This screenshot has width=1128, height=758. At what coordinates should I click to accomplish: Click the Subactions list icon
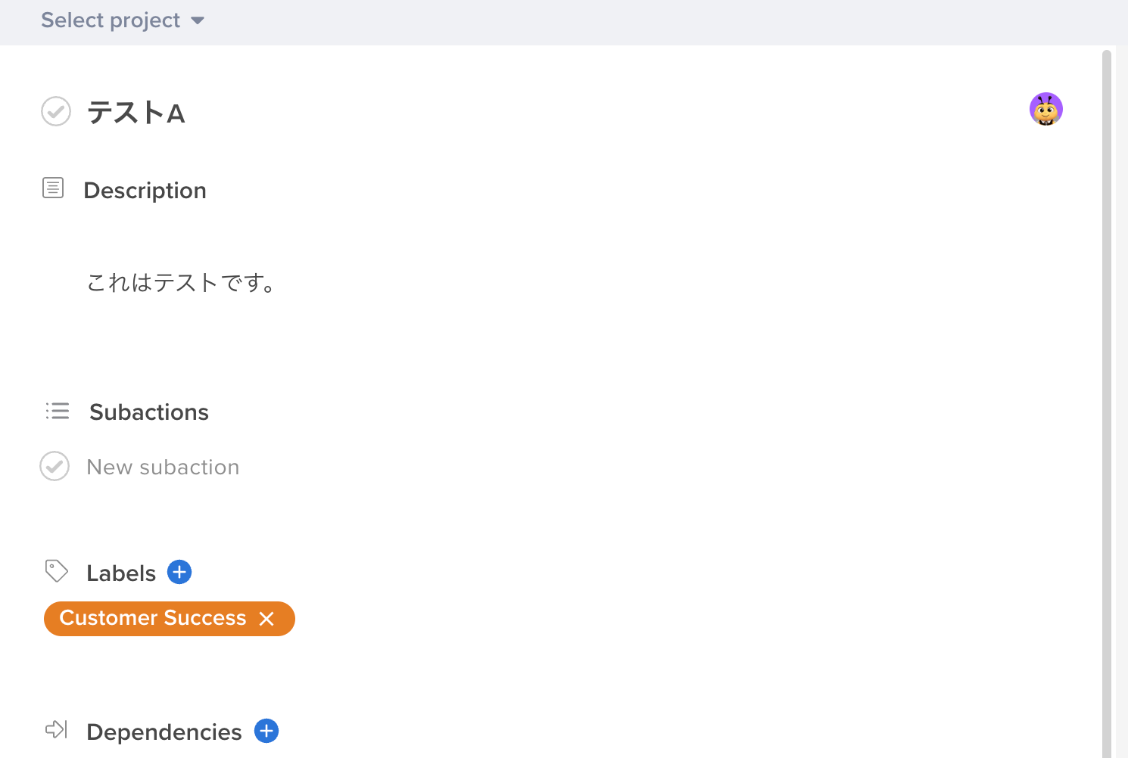[x=58, y=411]
